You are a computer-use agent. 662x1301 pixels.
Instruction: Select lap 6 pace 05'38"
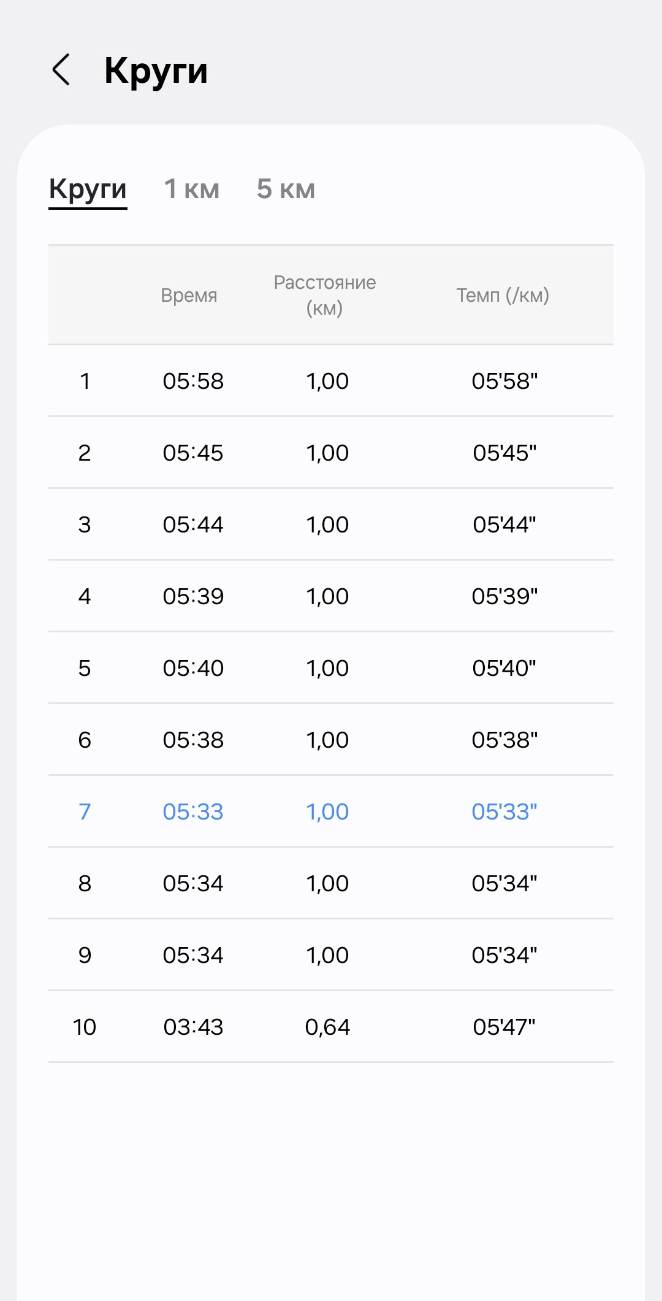(x=504, y=740)
